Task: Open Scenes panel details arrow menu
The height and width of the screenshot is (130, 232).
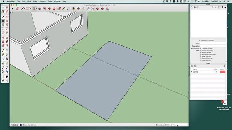Action: [x=225, y=7]
